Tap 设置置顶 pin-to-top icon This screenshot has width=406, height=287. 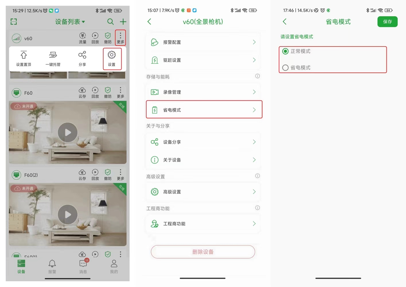pyautogui.click(x=24, y=55)
